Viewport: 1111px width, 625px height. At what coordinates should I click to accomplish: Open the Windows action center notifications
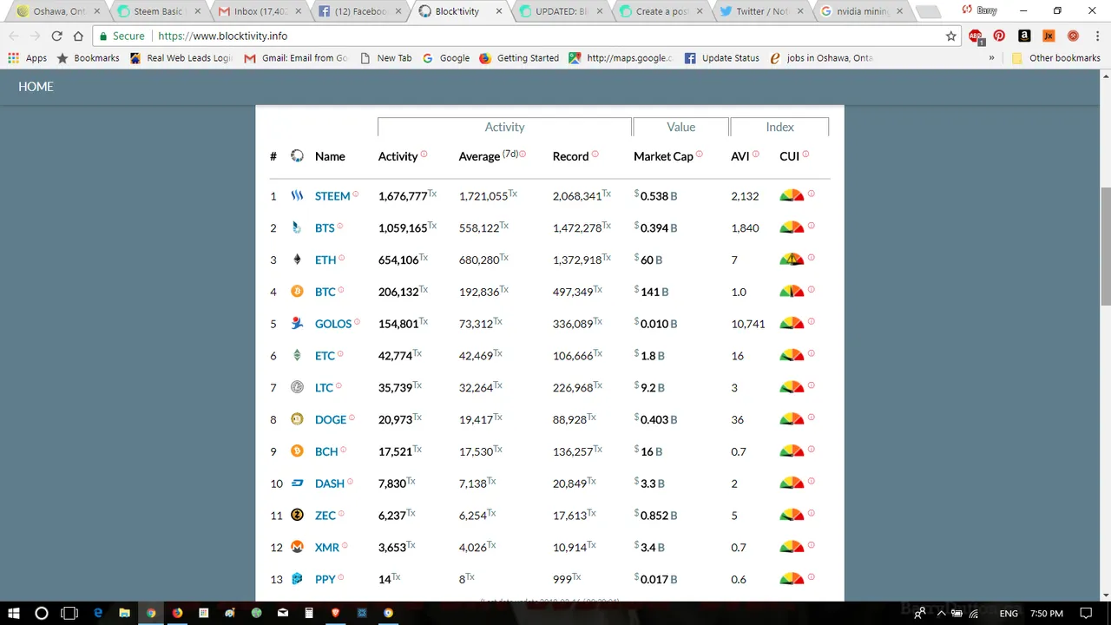pyautogui.click(x=1086, y=613)
